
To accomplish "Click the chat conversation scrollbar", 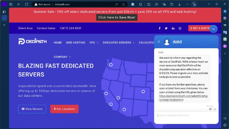I will tap(218, 89).
